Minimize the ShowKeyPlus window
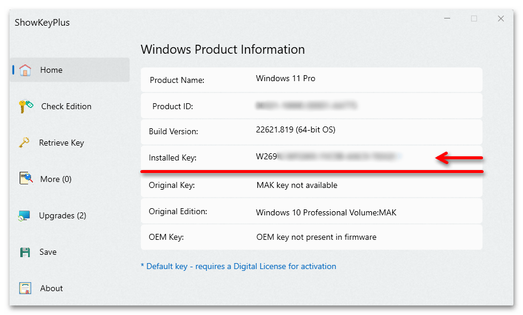 tap(447, 18)
